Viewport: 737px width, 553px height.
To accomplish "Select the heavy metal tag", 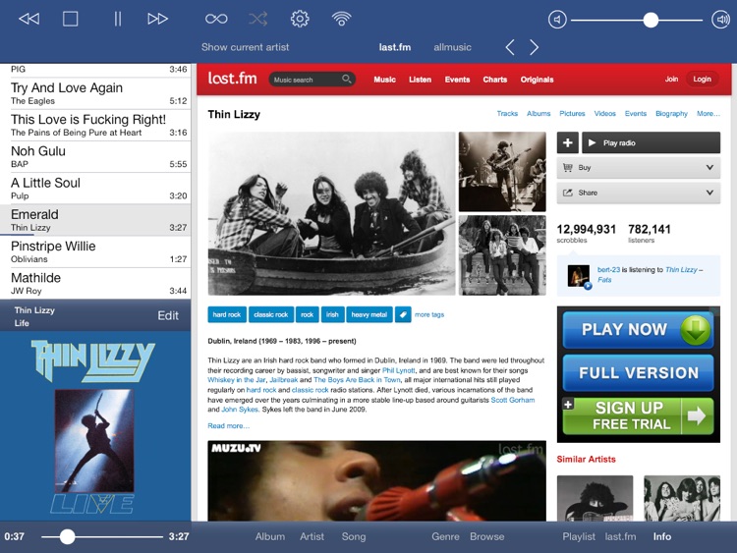I will (x=368, y=314).
